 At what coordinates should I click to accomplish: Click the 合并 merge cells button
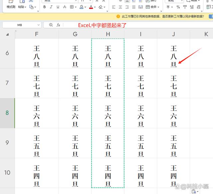[151, 7]
